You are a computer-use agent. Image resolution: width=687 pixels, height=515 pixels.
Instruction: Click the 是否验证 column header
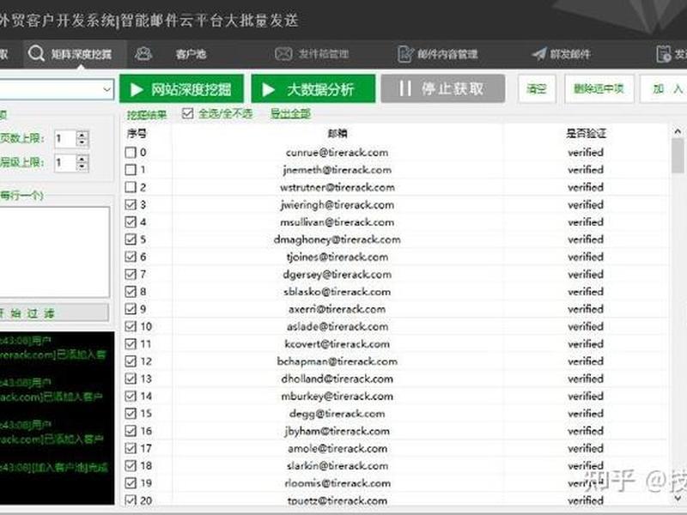(x=586, y=133)
